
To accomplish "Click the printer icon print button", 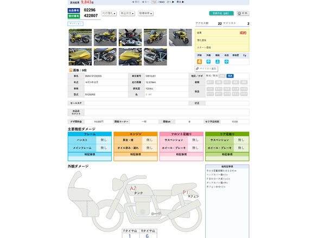I will click(243, 13).
